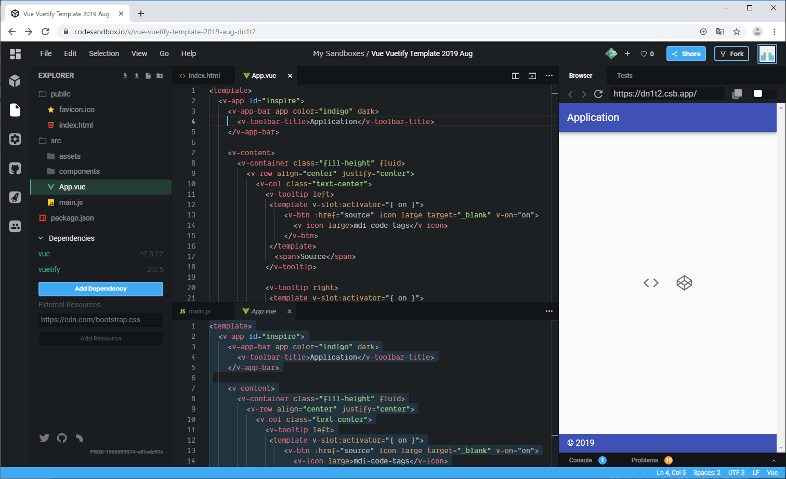Open the GitHub panel in the sidebar
Image resolution: width=786 pixels, height=479 pixels.
pyautogui.click(x=15, y=168)
